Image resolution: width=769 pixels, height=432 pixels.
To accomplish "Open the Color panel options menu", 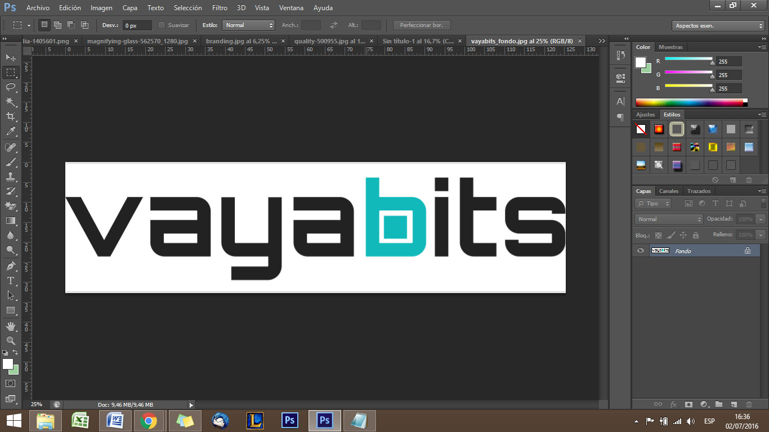I will [762, 47].
